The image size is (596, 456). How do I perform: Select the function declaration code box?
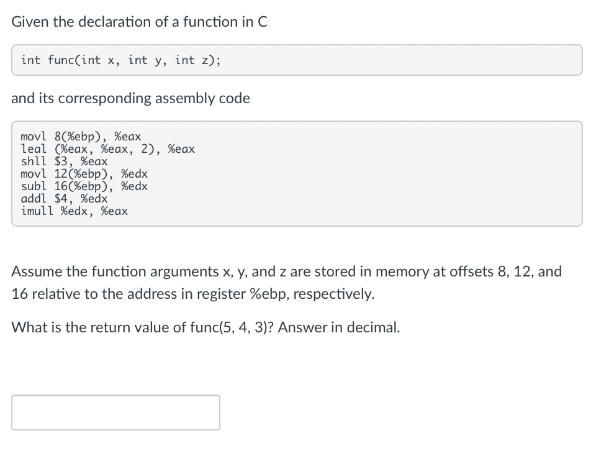click(297, 60)
